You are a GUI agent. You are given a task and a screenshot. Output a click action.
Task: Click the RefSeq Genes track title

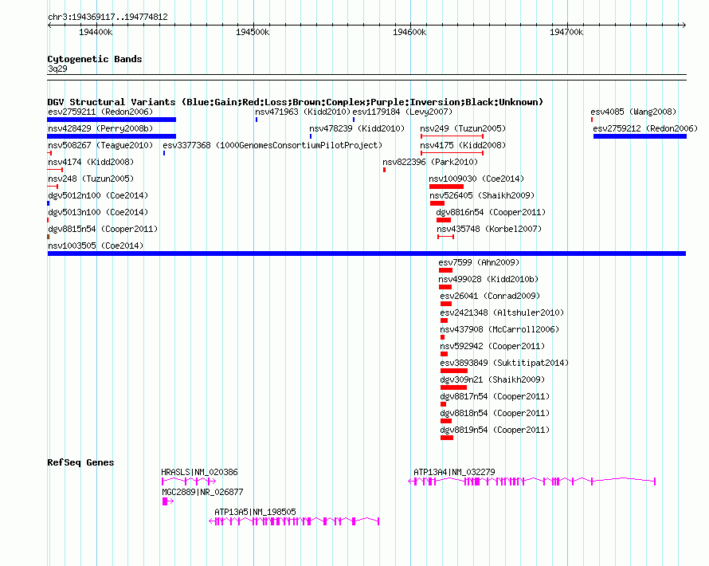point(80,462)
